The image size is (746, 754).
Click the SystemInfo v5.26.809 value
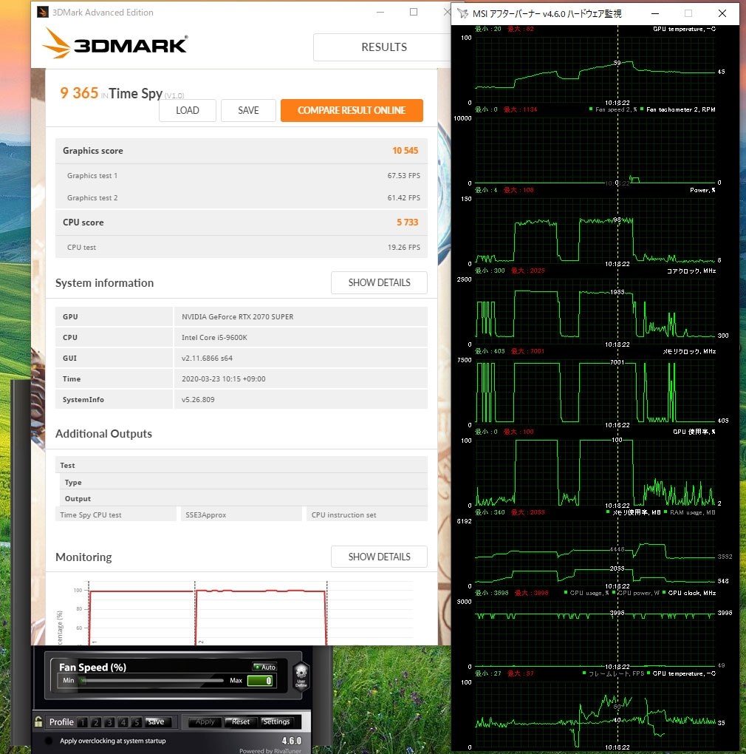pyautogui.click(x=301, y=399)
